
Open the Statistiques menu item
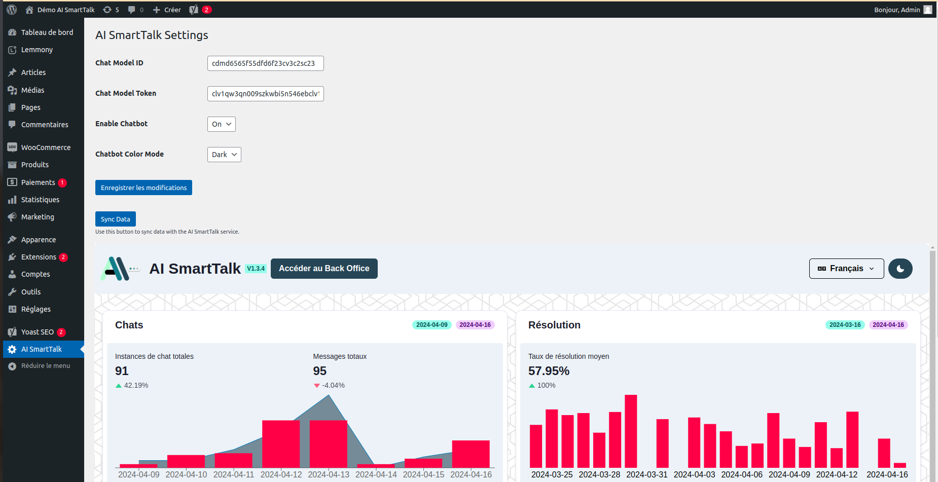tap(44, 200)
